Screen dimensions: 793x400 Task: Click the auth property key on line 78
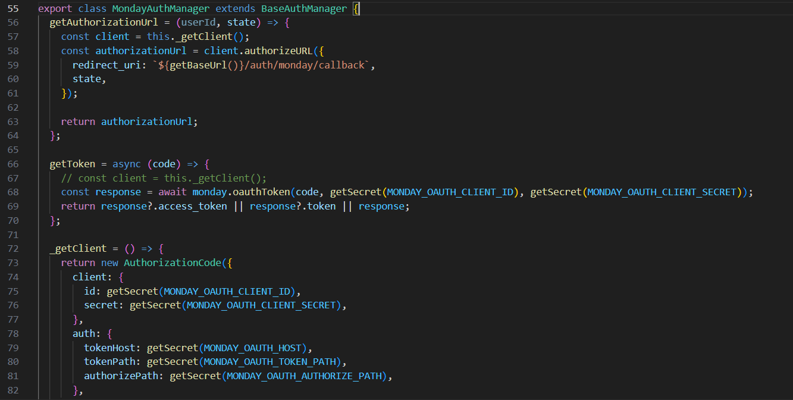pos(84,333)
